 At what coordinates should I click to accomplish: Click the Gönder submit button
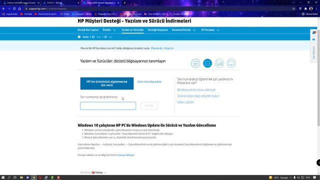[x=149, y=105]
